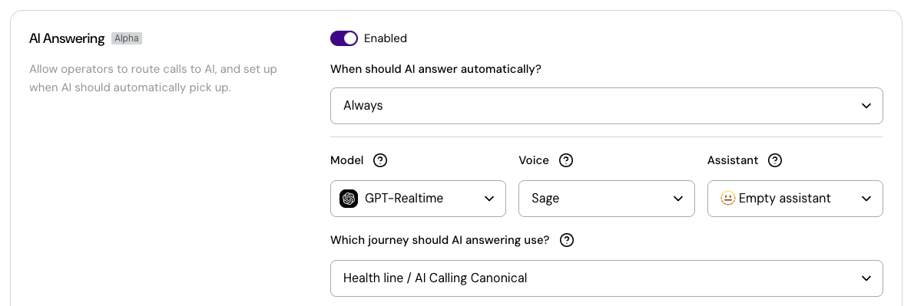Viewport: 914px width, 306px height.
Task: Click the Alpha badge next to AI Answering
Action: tap(127, 39)
